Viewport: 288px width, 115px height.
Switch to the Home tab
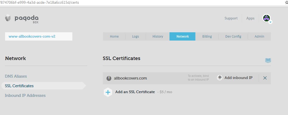(x=114, y=36)
